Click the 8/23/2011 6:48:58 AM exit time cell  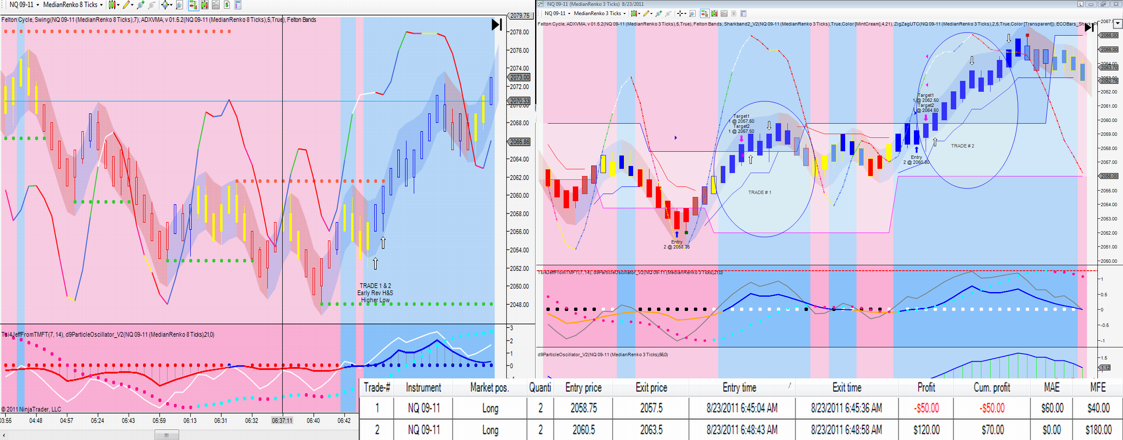pyautogui.click(x=846, y=430)
